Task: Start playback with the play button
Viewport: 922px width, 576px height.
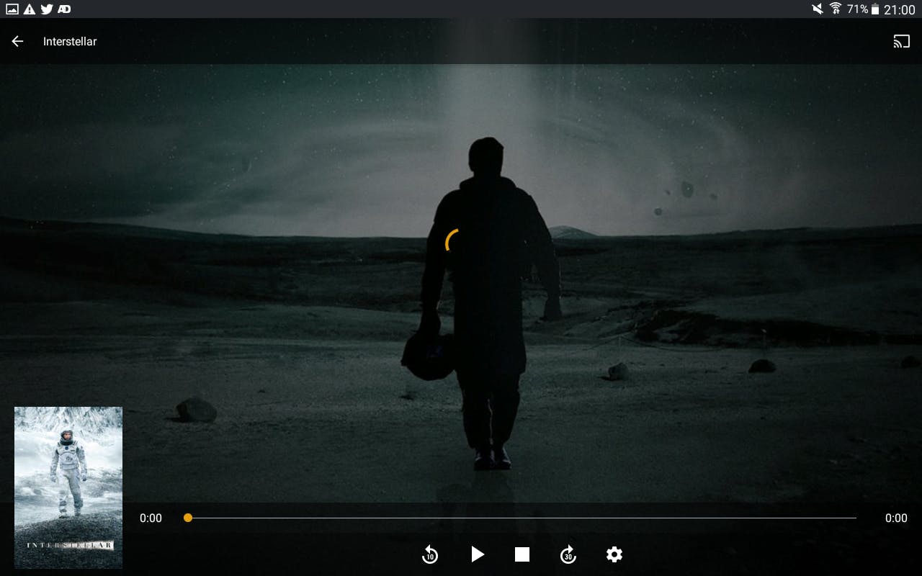Action: (x=477, y=554)
